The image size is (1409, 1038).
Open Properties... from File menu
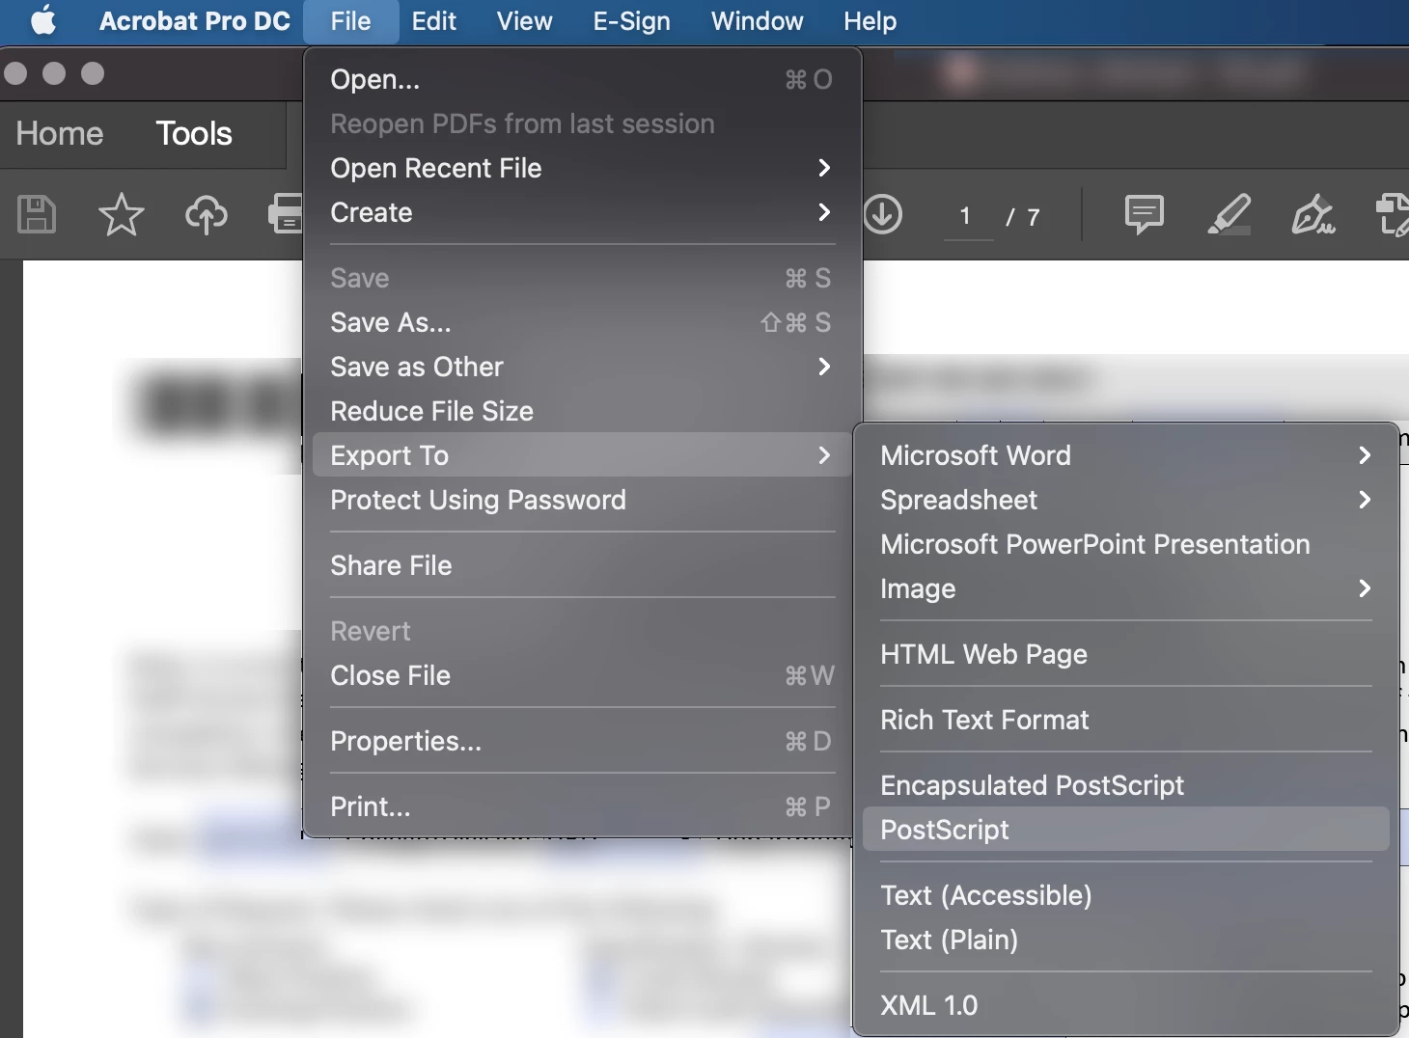click(582, 741)
